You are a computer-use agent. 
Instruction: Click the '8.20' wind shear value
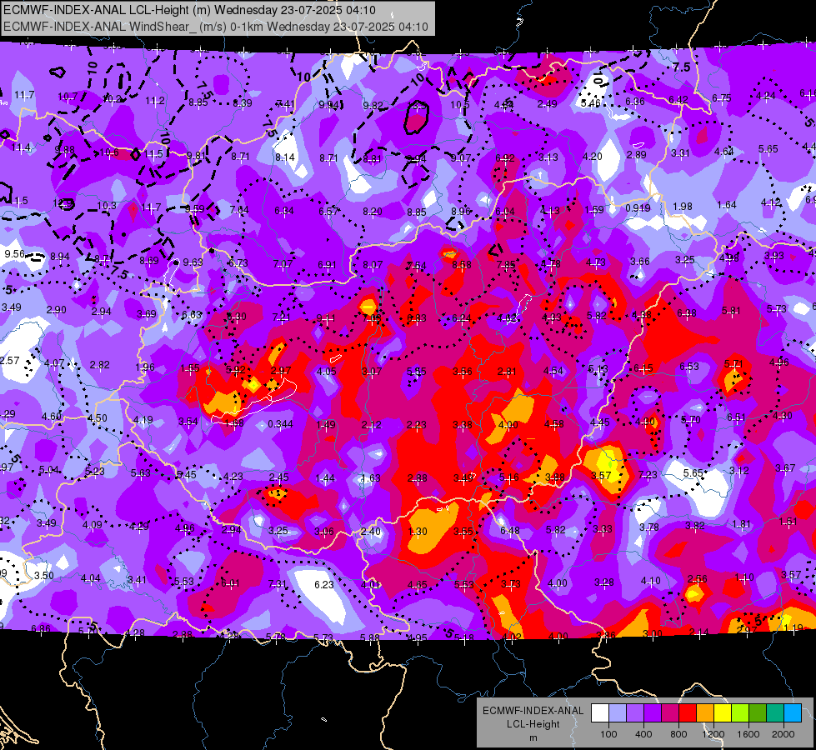tap(373, 212)
